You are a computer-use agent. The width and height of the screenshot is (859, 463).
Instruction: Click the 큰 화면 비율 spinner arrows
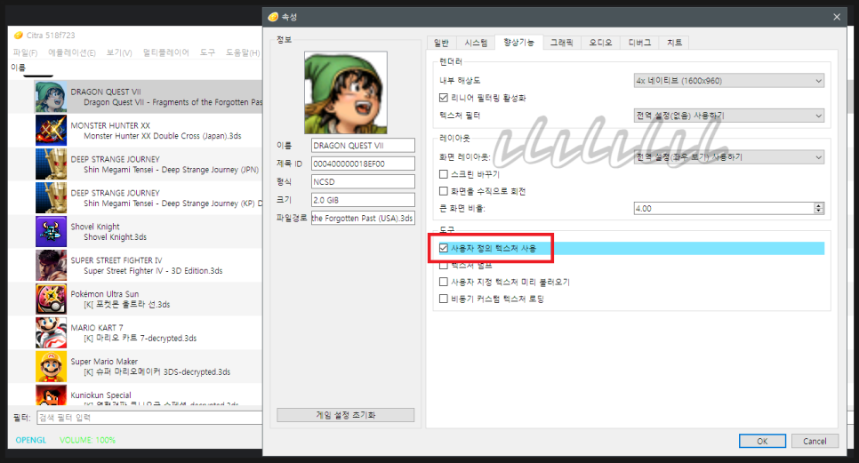[x=818, y=209]
